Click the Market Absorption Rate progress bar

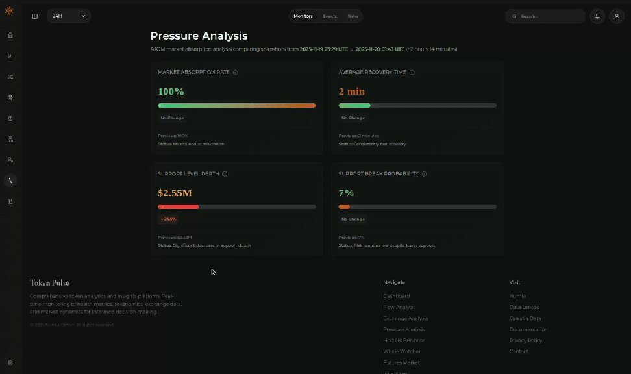click(x=236, y=105)
